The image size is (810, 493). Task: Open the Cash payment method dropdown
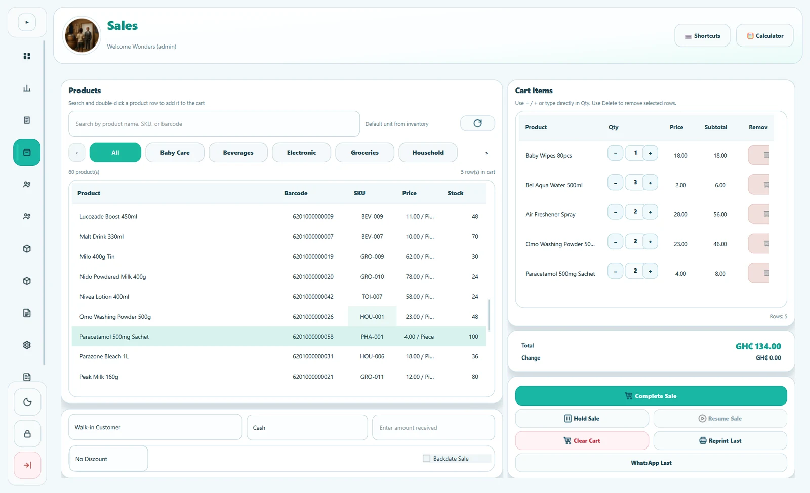click(307, 428)
